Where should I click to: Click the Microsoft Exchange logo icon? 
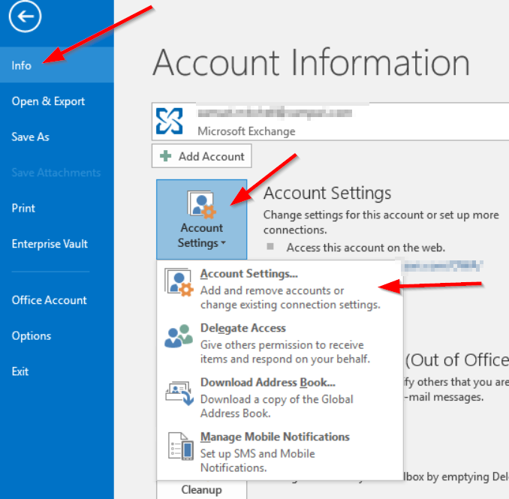pos(169,122)
